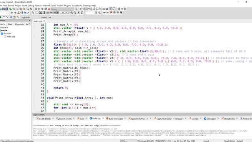
Task: Click the C comment toolbar icon
Action: pyautogui.click(x=82, y=13)
